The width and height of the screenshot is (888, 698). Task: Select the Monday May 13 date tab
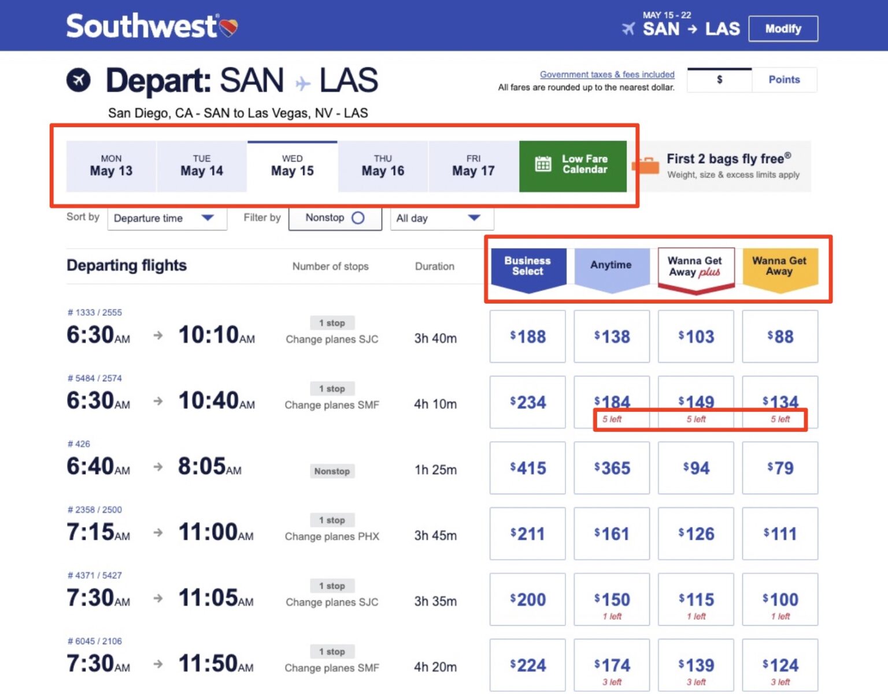point(111,166)
